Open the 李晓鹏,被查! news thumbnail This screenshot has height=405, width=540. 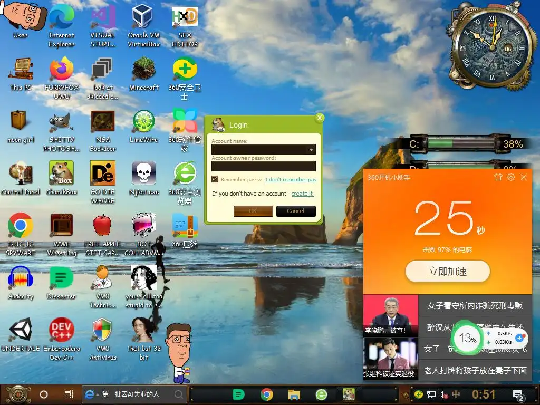pos(391,315)
